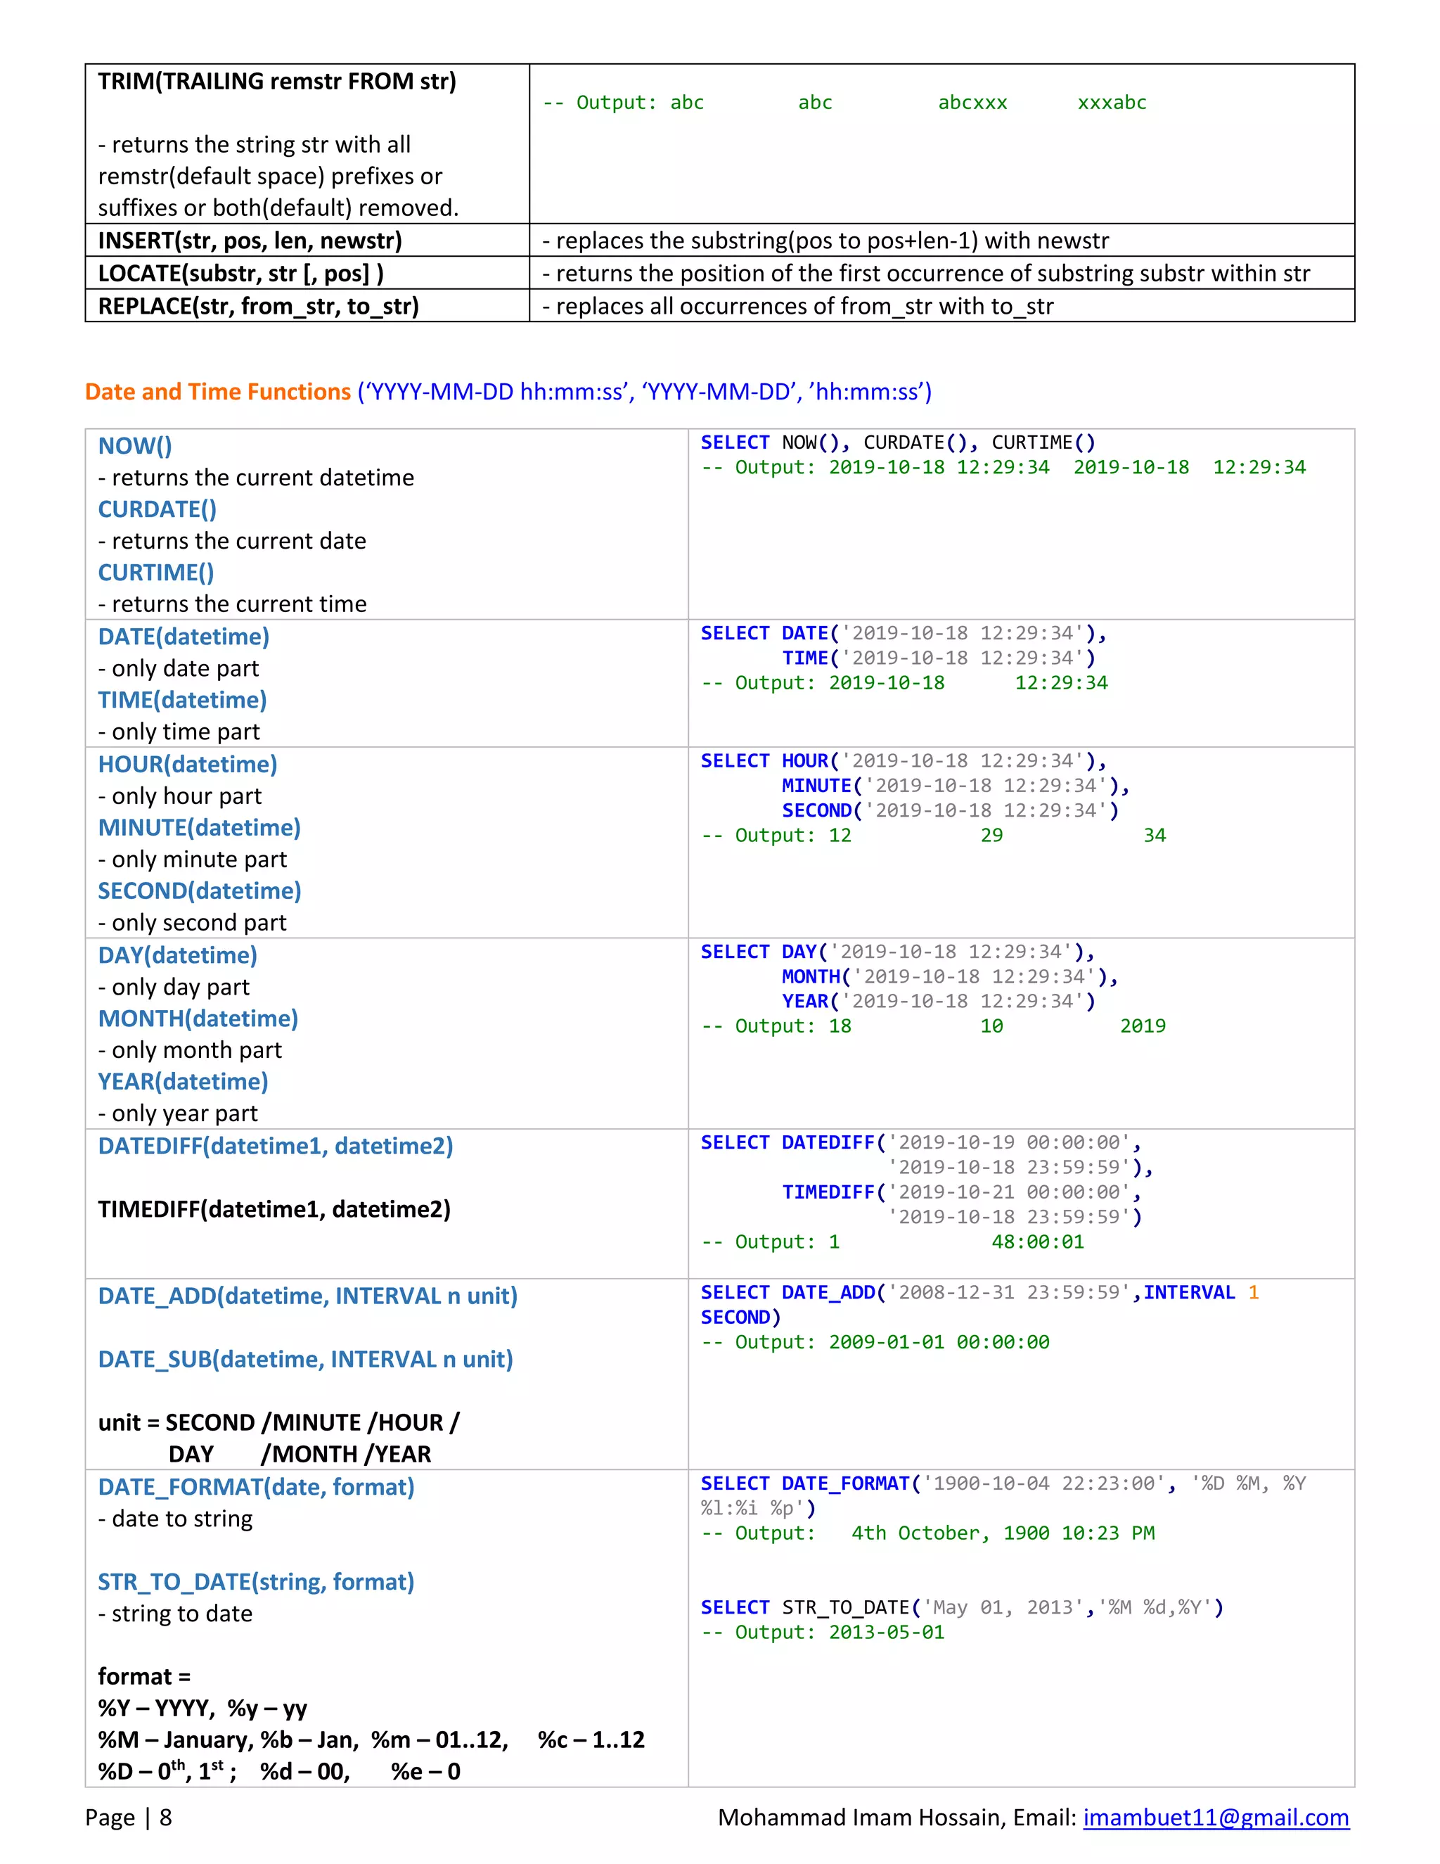Click the DATE_ADD(datetime, INTERVAL n unit) heading
The height and width of the screenshot is (1864, 1440).
click(x=307, y=1296)
